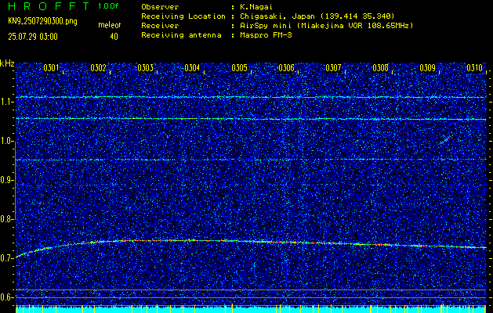Click Chigasaki, Japan coordinates text
This screenshot has width=493, height=313.
tap(317, 16)
